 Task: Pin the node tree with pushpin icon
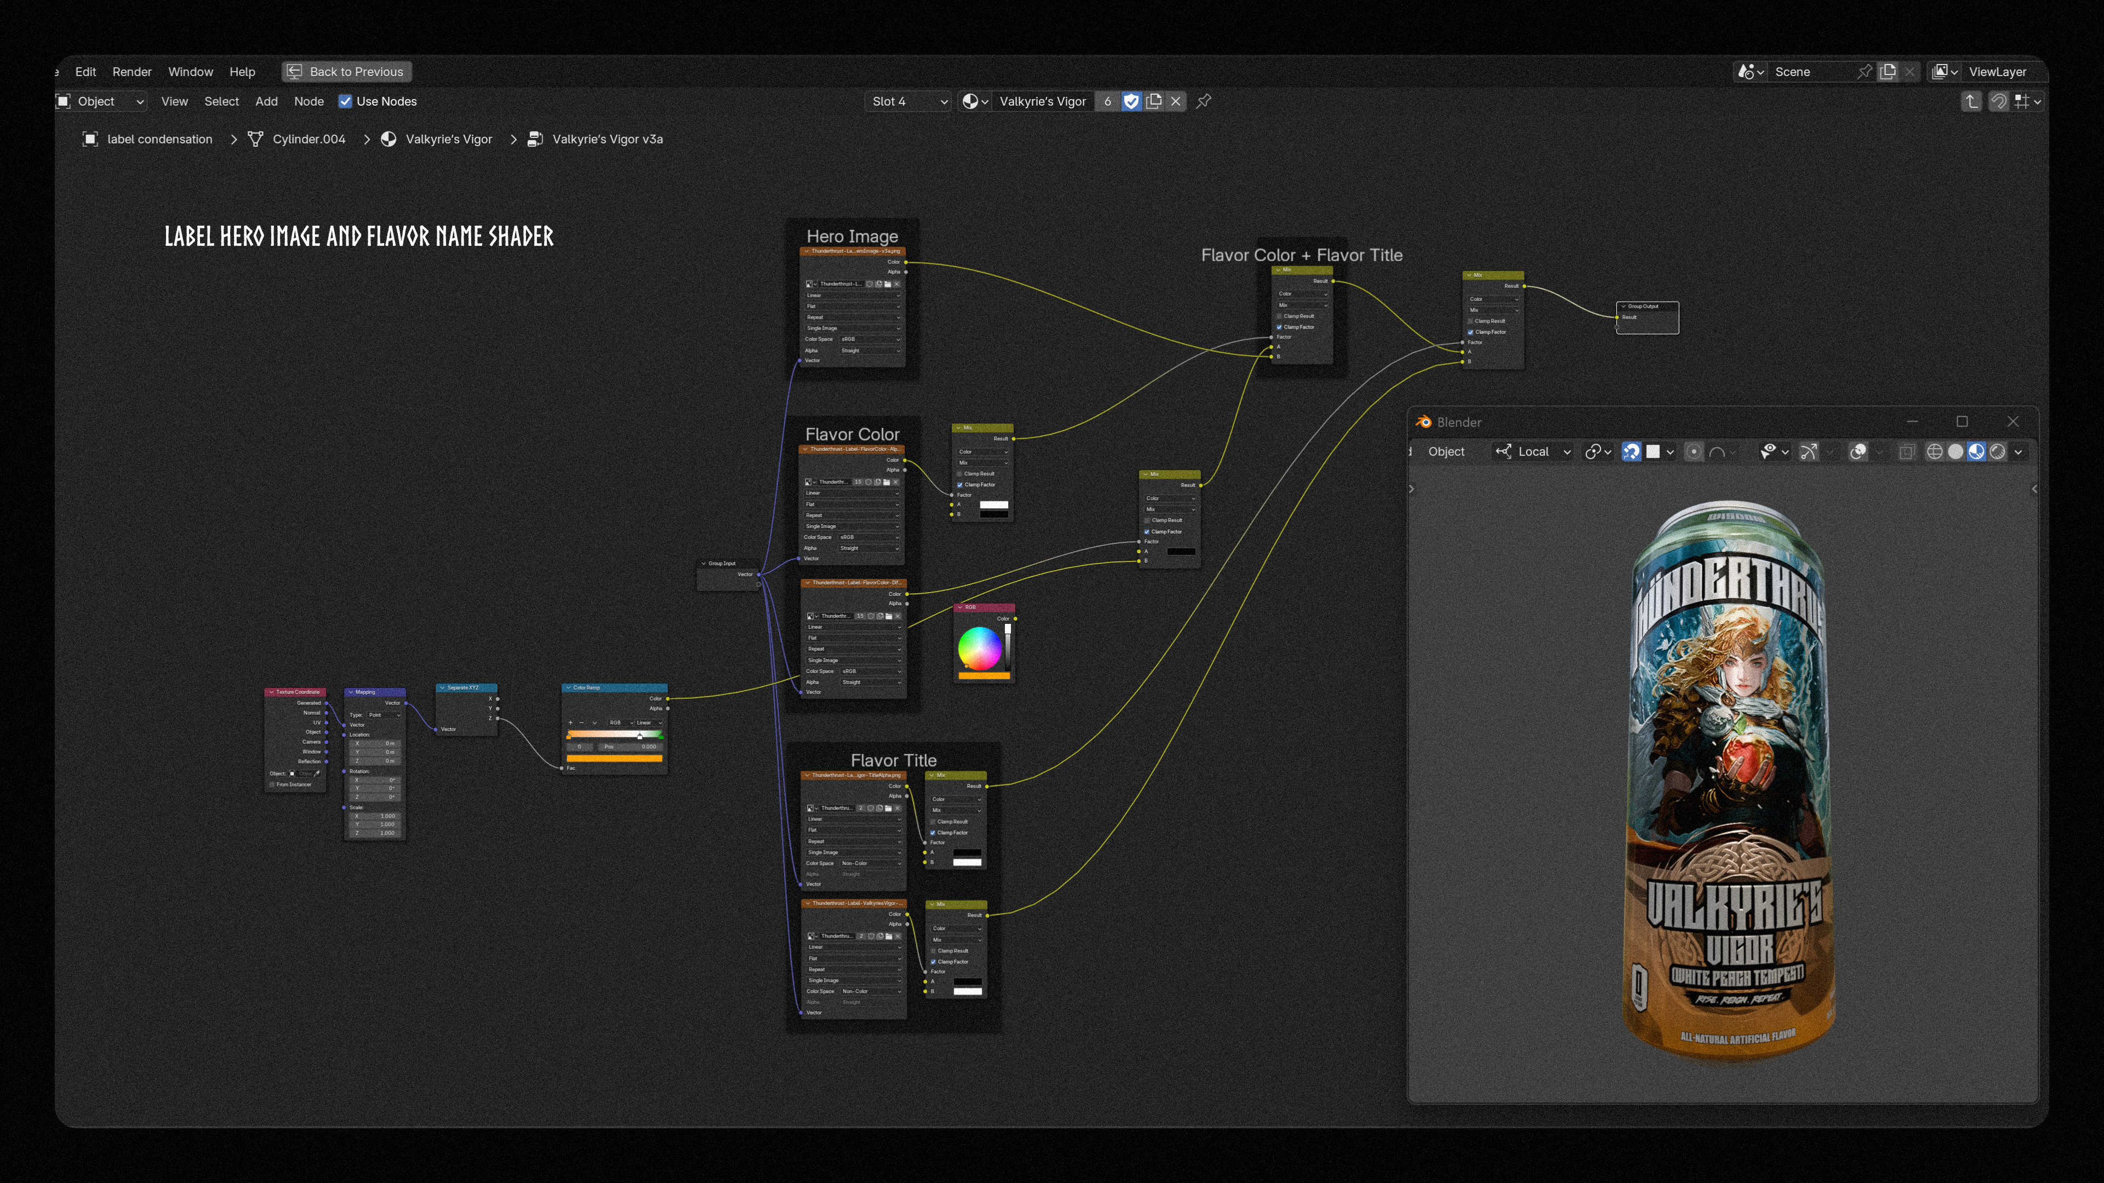pyautogui.click(x=1203, y=101)
